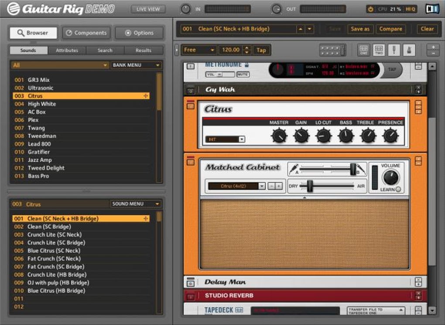Switch to LIVE VIEW
This screenshot has height=325, width=445.
pos(148,9)
